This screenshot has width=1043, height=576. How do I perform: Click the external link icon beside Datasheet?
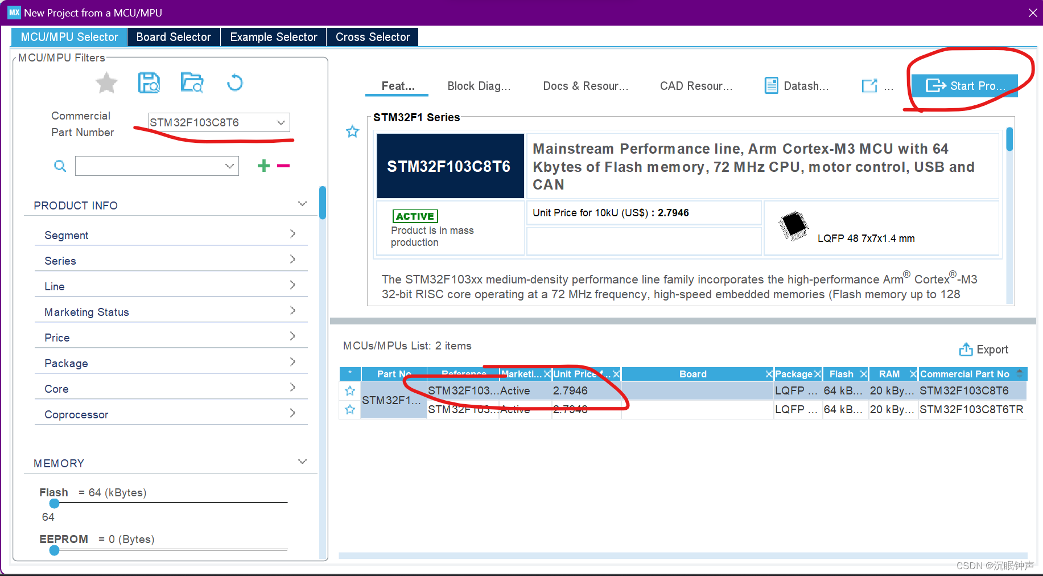click(x=869, y=86)
